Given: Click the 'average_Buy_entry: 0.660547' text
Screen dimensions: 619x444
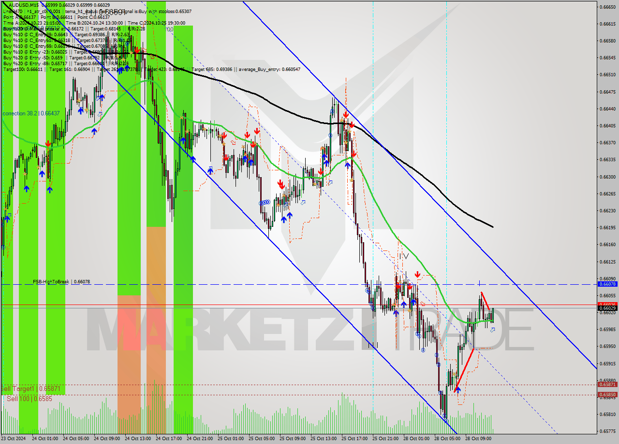Looking at the screenshot, I should click(270, 69).
